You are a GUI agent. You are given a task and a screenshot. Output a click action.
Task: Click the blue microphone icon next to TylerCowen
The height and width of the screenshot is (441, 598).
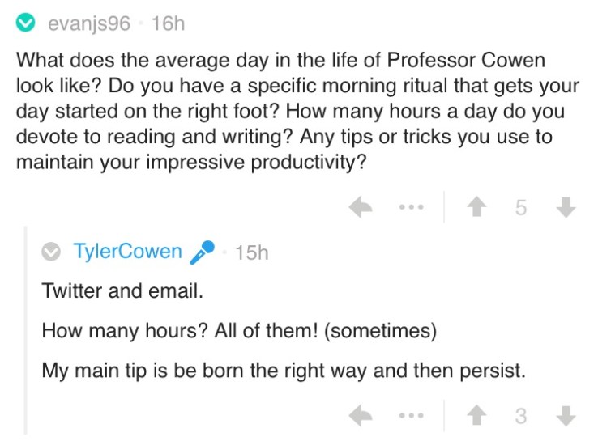click(202, 252)
